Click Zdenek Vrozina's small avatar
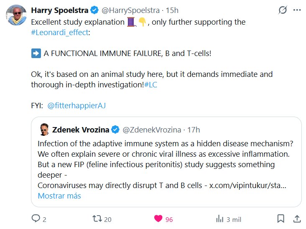Image resolution: width=306 pixels, height=229 pixels. [x=43, y=130]
